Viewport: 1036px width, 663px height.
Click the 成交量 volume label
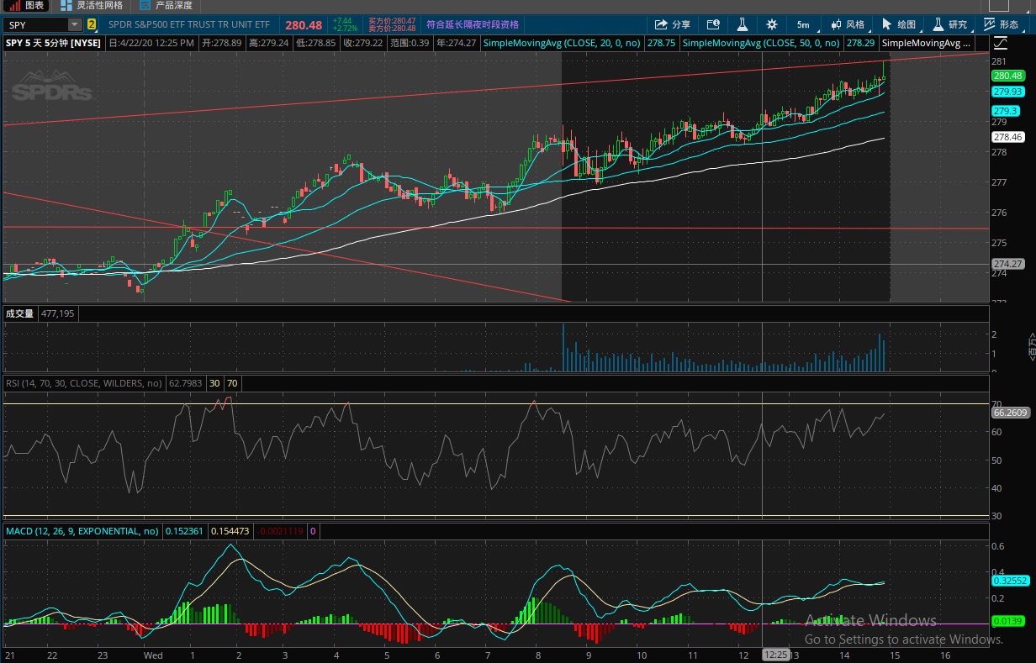pyautogui.click(x=19, y=313)
